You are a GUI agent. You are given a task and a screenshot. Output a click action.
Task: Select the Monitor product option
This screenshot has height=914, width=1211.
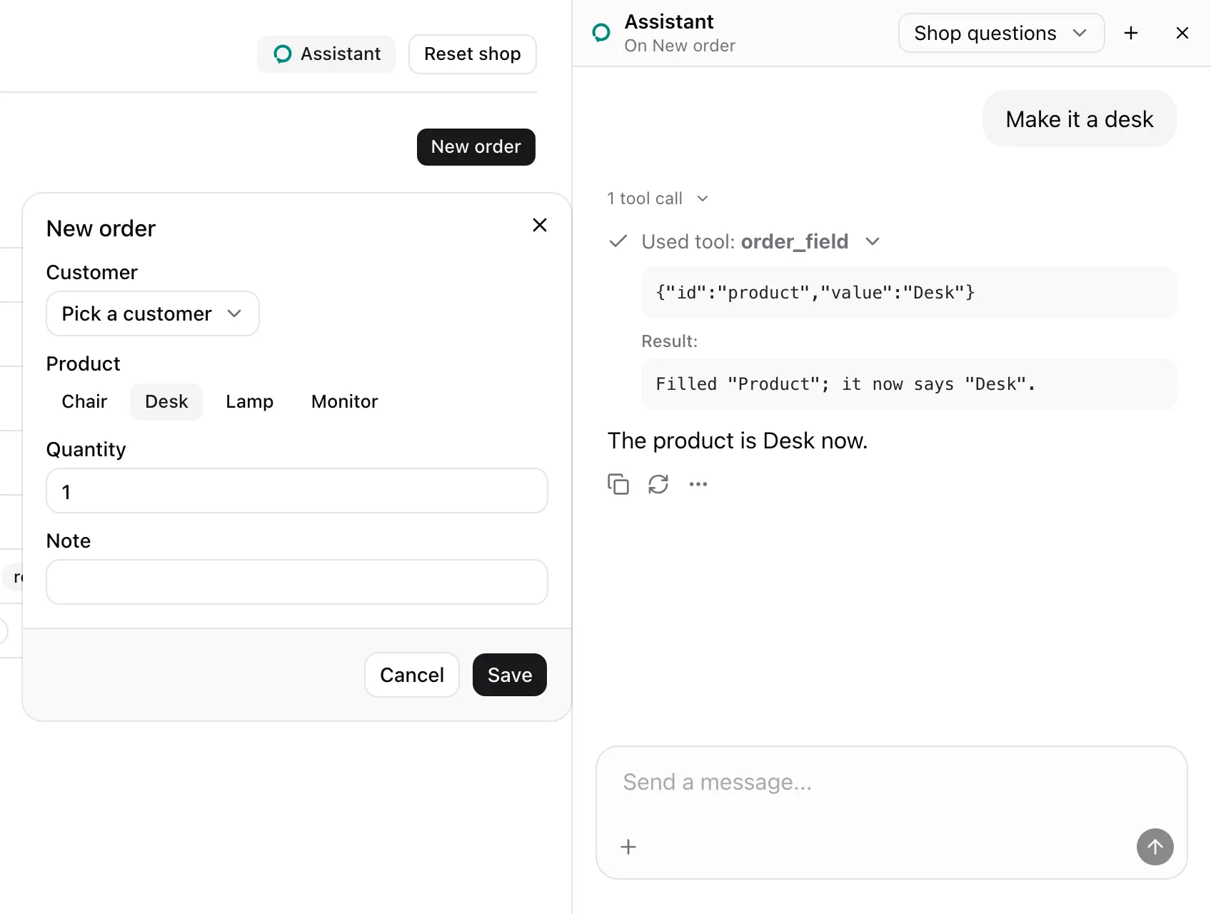344,402
